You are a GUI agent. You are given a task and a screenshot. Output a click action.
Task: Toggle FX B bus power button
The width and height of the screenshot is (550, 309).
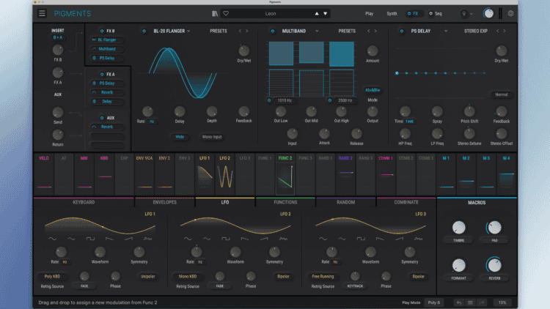pyautogui.click(x=102, y=31)
